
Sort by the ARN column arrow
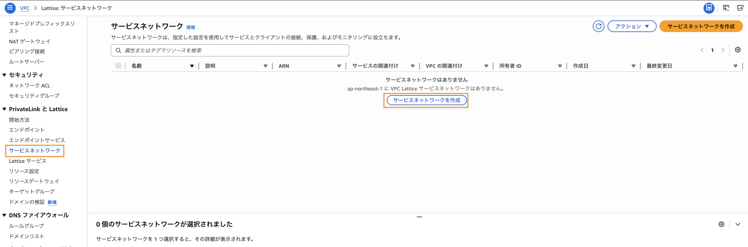[x=339, y=66]
